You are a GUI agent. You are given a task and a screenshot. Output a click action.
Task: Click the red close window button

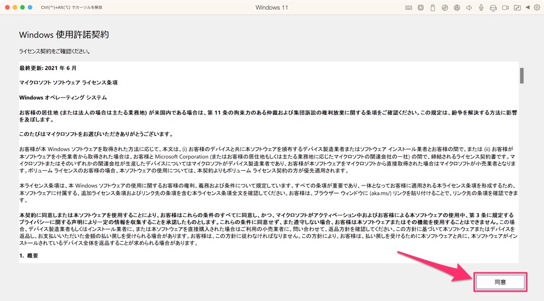[7, 7]
